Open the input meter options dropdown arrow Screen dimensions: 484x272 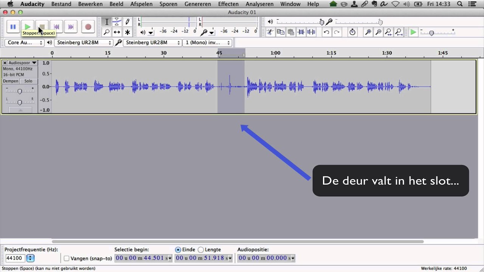[x=212, y=32]
